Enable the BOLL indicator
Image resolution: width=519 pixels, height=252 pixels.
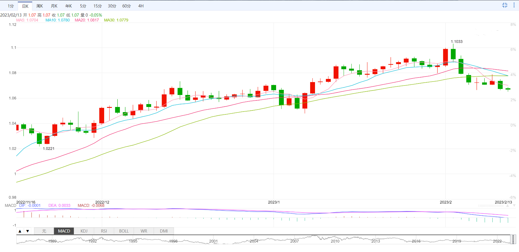tap(124, 231)
